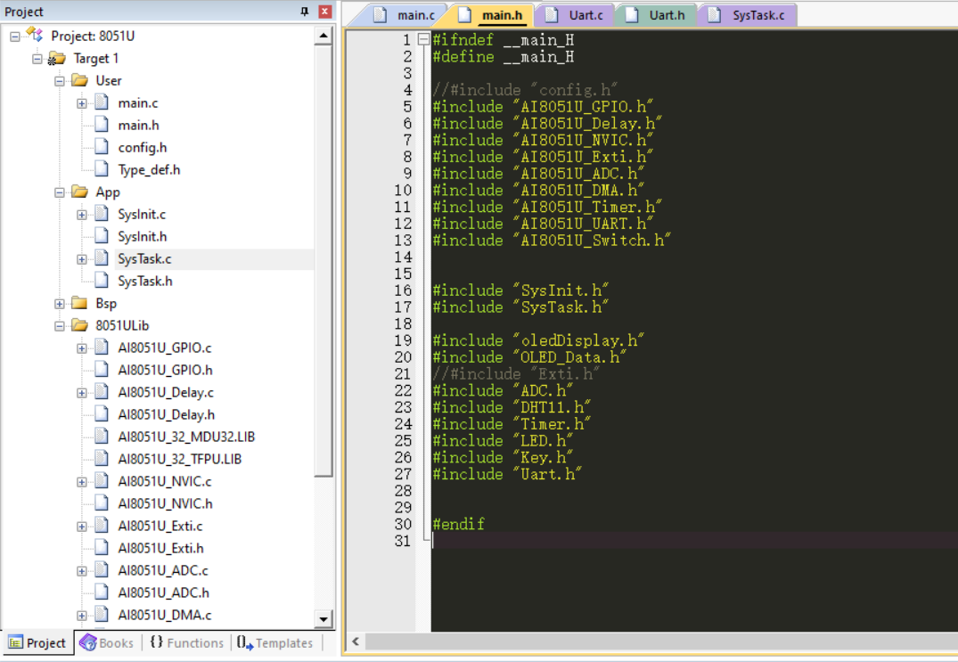Click the Target 1 icon in project tree
This screenshot has height=662, width=958.
click(x=57, y=59)
